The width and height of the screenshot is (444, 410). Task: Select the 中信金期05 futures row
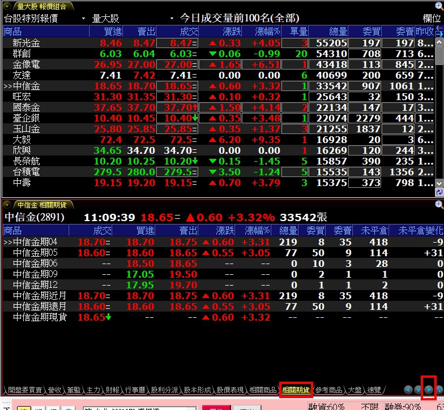(223, 253)
